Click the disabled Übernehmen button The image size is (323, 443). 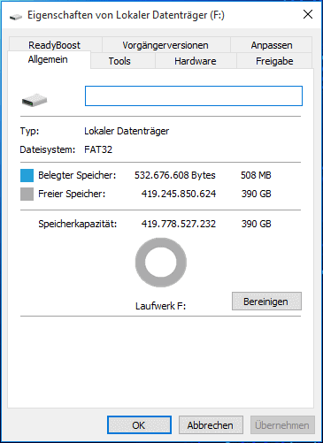[x=282, y=425]
